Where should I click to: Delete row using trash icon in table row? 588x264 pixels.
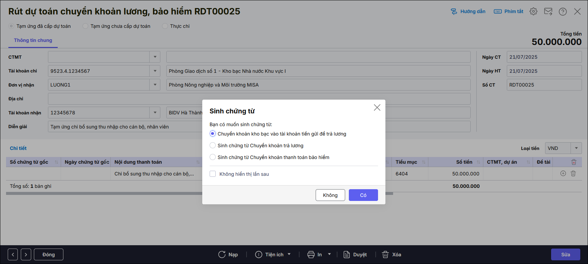[573, 173]
